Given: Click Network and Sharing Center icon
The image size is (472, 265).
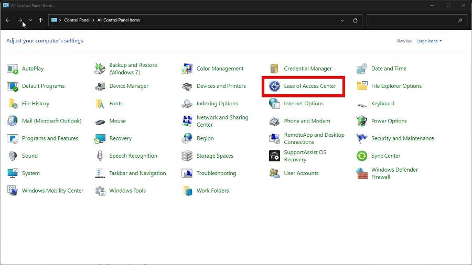Looking at the screenshot, I should pos(187,121).
